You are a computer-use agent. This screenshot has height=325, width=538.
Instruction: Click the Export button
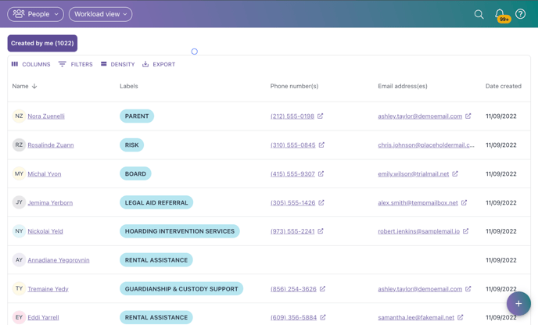(x=159, y=65)
